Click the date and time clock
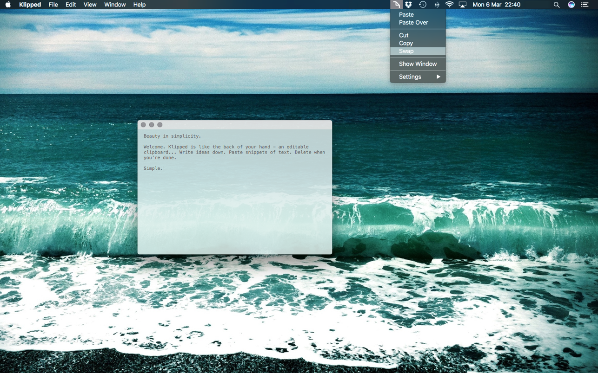The width and height of the screenshot is (598, 373). click(x=496, y=5)
